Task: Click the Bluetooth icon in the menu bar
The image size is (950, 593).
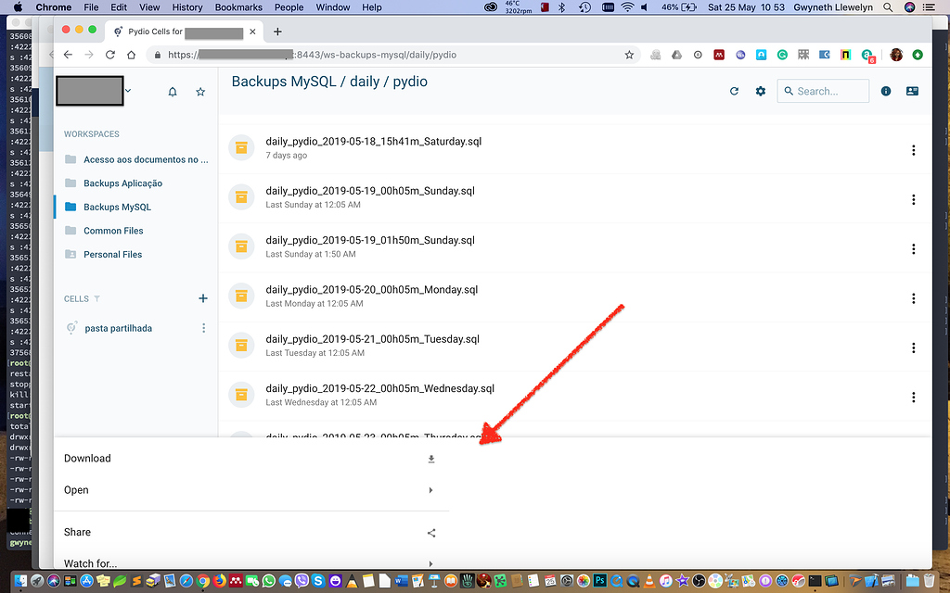Action: (560, 6)
